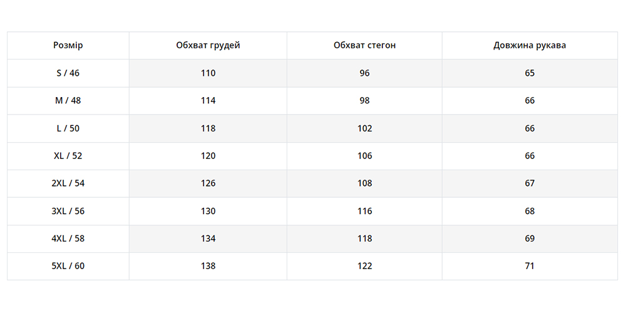Select the XL / 52 size cell
Image resolution: width=626 pixels, height=313 pixels.
68,156
